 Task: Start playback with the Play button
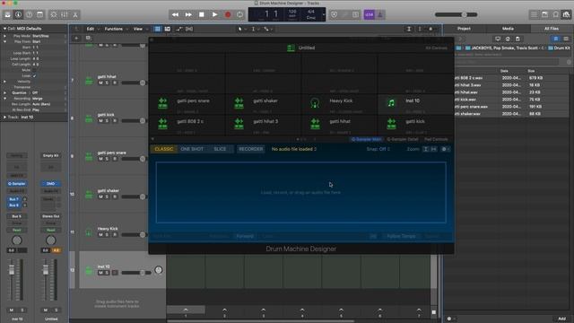tap(215, 14)
